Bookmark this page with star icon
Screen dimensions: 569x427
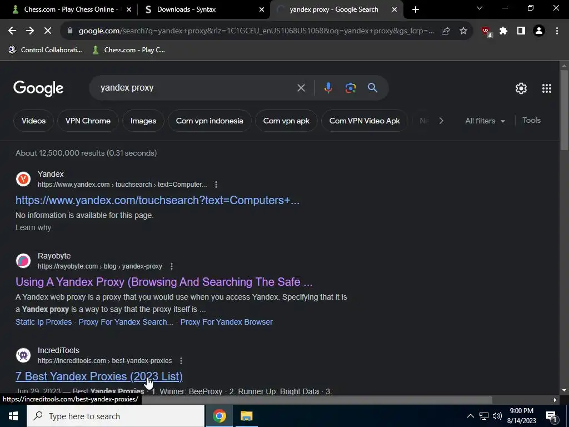click(463, 31)
